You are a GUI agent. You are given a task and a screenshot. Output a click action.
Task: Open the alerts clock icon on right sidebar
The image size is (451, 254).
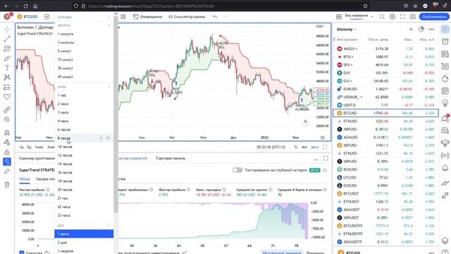click(x=445, y=42)
